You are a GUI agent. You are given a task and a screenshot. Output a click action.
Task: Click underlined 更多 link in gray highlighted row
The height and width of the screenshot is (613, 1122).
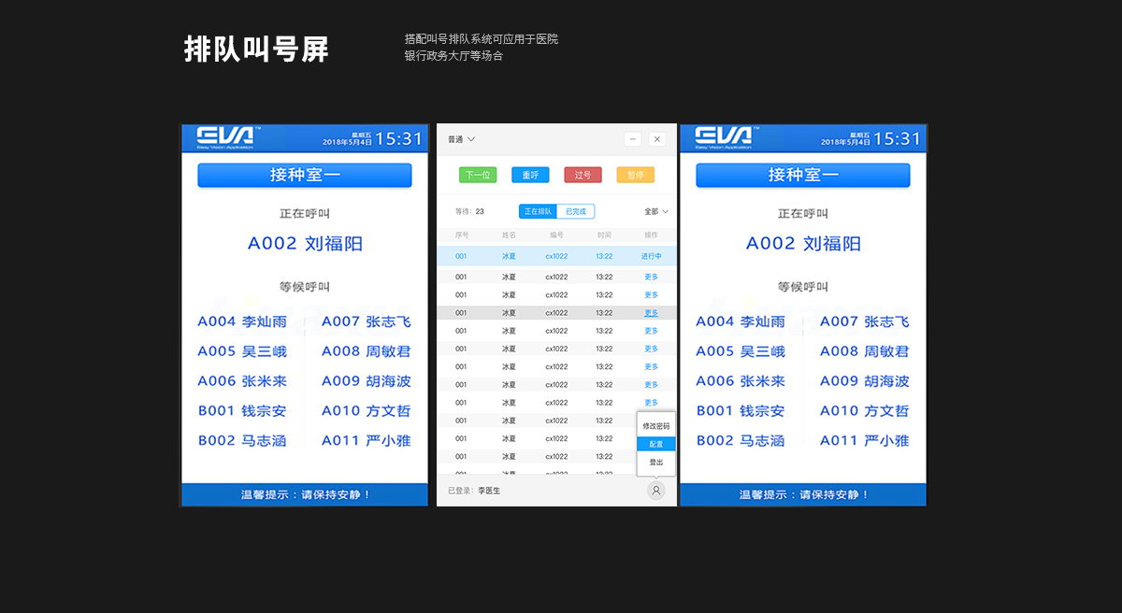point(651,313)
